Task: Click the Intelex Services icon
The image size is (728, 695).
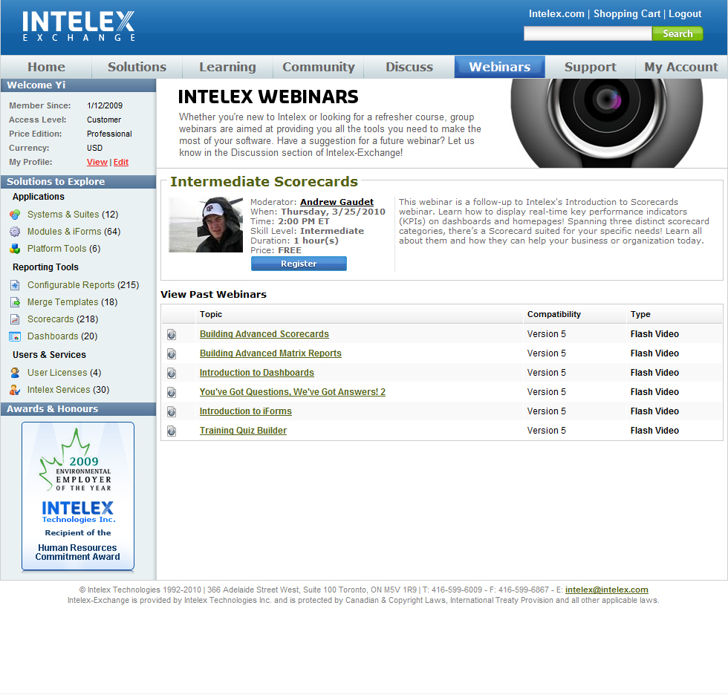Action: pyautogui.click(x=15, y=390)
